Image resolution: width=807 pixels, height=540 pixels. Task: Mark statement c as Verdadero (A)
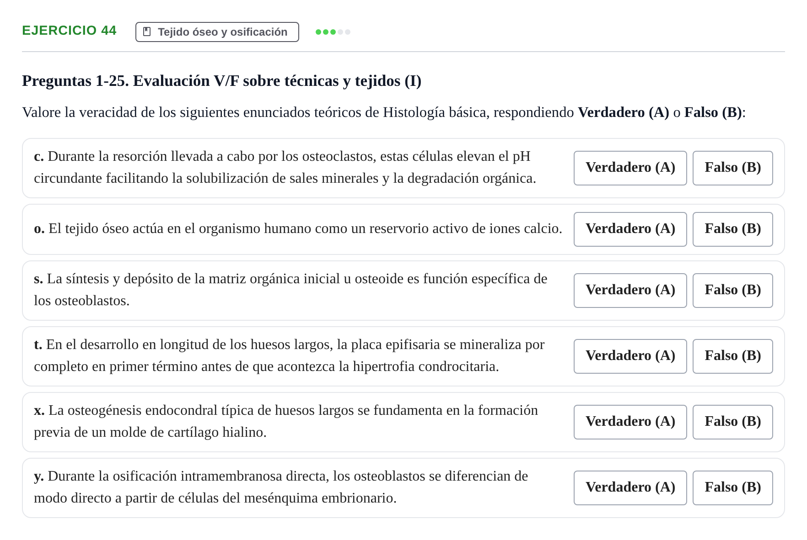click(630, 168)
